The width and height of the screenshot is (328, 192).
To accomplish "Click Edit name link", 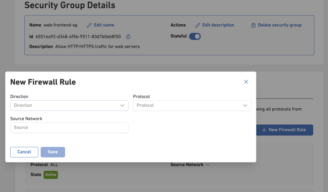I will (101, 25).
